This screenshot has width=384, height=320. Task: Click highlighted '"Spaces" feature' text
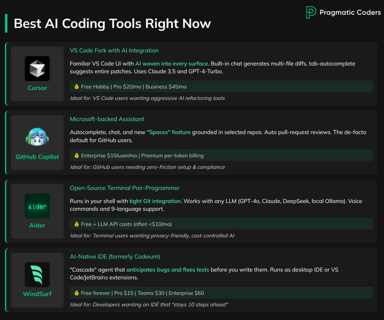tap(169, 132)
